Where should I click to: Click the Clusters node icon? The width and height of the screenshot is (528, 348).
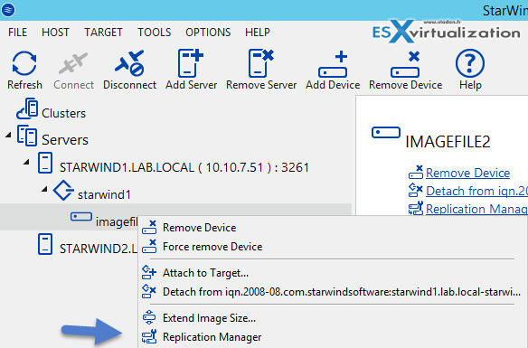click(x=27, y=108)
